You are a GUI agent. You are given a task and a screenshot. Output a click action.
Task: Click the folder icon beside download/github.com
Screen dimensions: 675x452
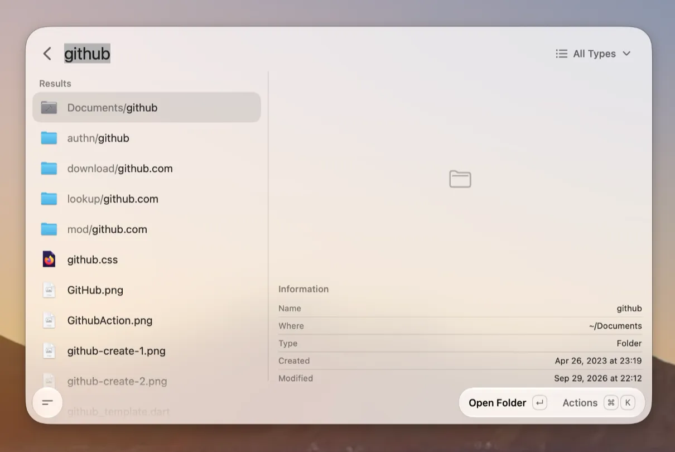coord(49,168)
